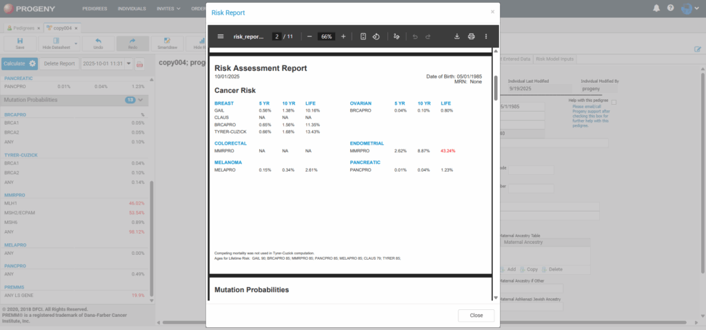Collapse the Mutation Probabilities section
The width and height of the screenshot is (706, 330).
point(141,100)
